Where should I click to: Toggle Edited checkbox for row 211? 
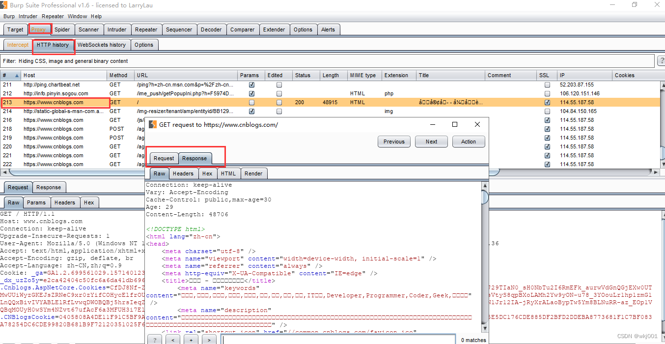pos(279,85)
